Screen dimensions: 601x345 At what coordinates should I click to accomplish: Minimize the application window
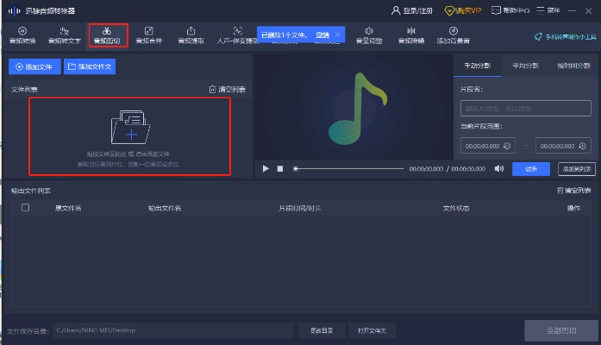[573, 10]
